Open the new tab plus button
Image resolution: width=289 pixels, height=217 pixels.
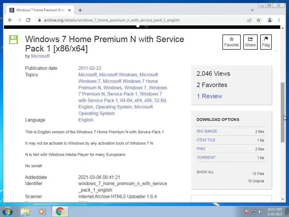click(80, 10)
